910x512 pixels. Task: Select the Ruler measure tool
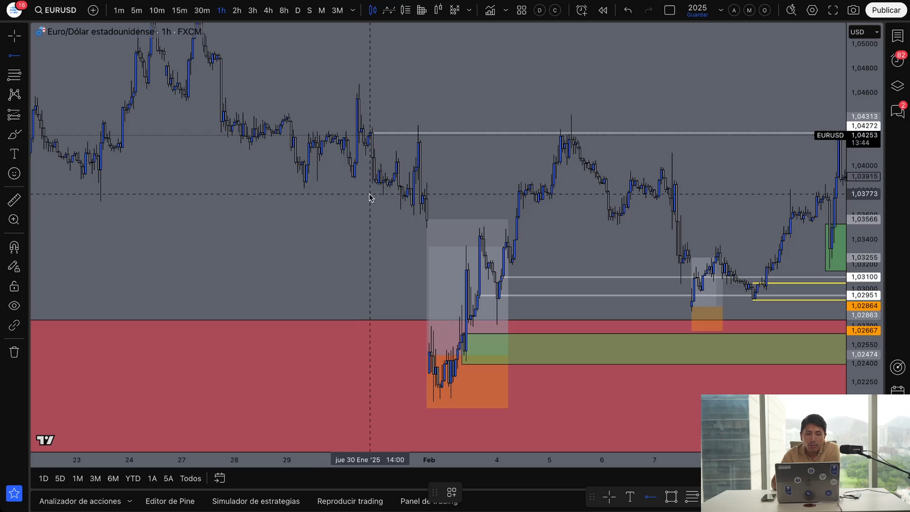tap(14, 200)
